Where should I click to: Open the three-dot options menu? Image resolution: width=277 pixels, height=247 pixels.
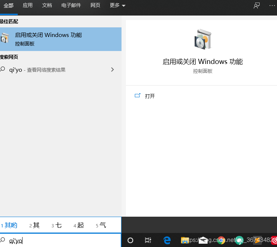(272, 6)
